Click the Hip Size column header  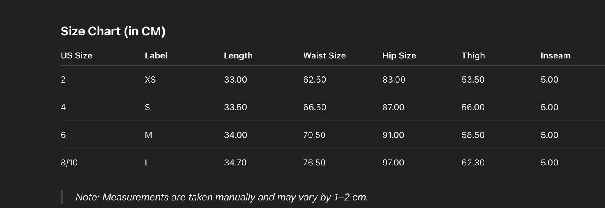pos(399,55)
